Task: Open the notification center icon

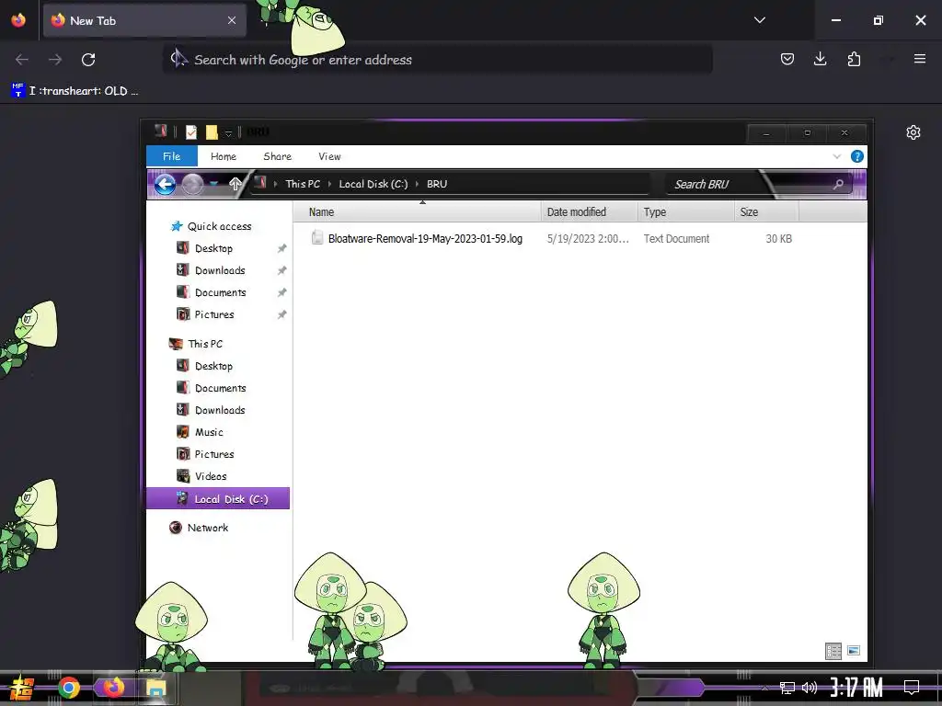Action: [x=912, y=688]
